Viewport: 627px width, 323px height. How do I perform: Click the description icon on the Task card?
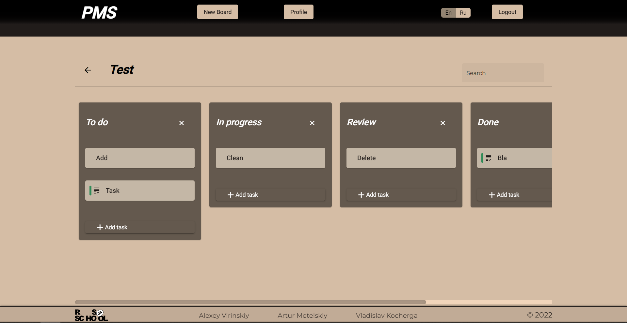97,191
